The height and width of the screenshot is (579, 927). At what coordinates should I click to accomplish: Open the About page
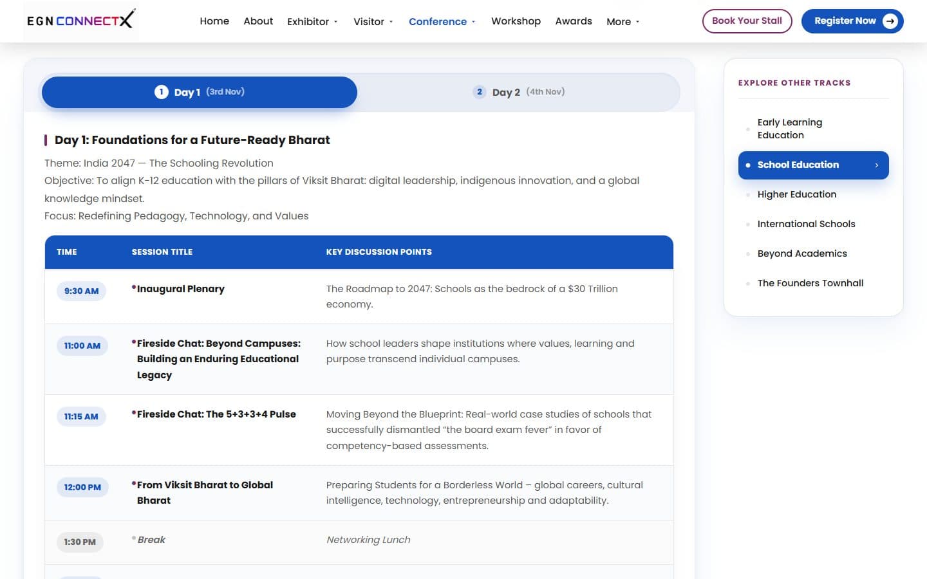click(258, 21)
